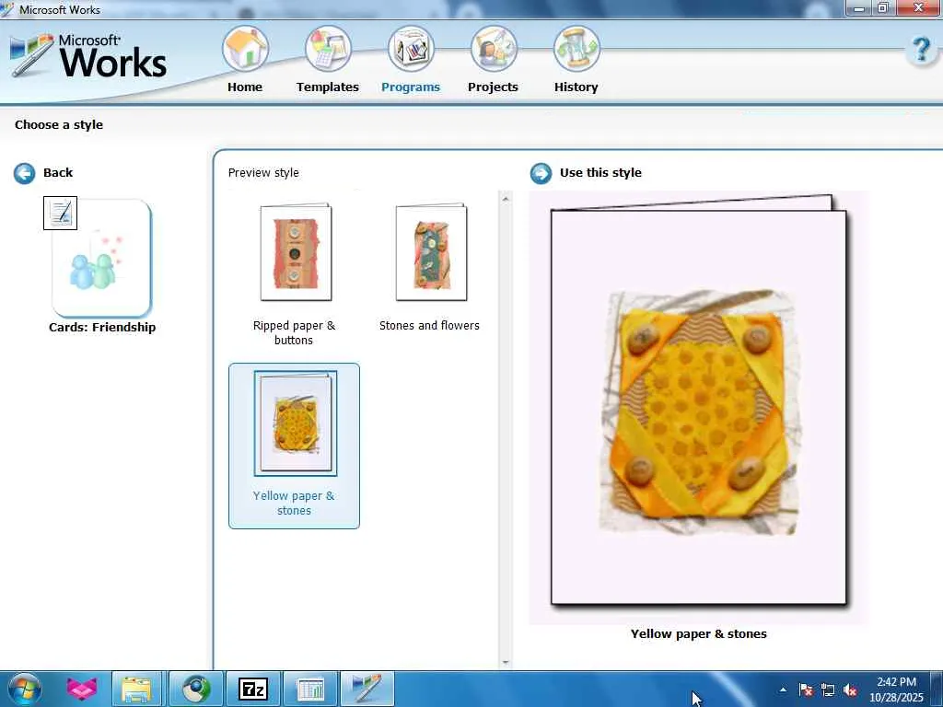Viewport: 943px width, 707px height.
Task: Click the Yellow paper & stones list label
Action: click(x=294, y=504)
